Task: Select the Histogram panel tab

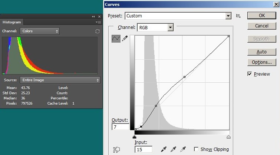Action: [13, 22]
